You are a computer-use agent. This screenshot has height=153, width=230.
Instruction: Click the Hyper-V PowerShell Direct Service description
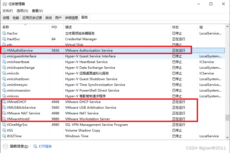(92, 90)
